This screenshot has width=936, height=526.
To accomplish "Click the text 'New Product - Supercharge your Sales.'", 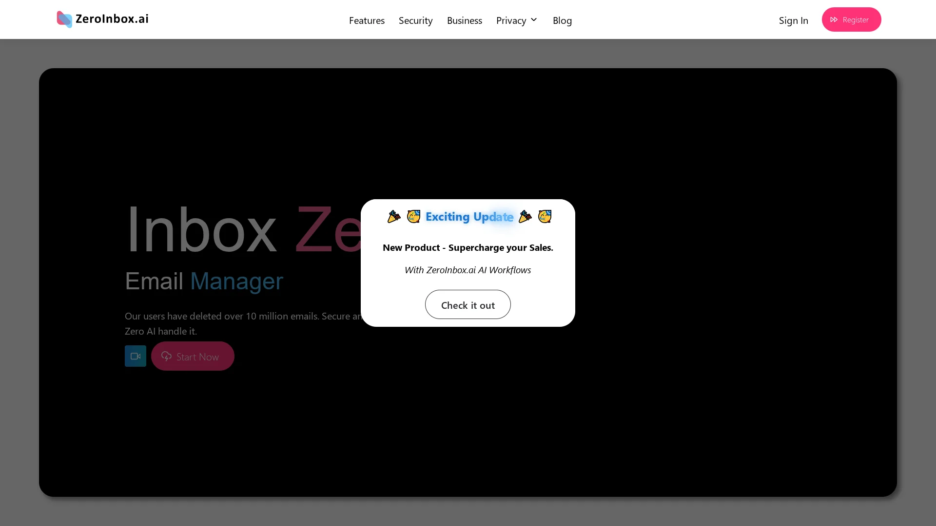I will (468, 247).
